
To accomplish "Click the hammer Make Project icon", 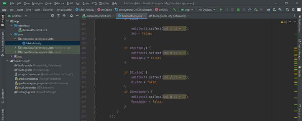I will tap(174, 9).
